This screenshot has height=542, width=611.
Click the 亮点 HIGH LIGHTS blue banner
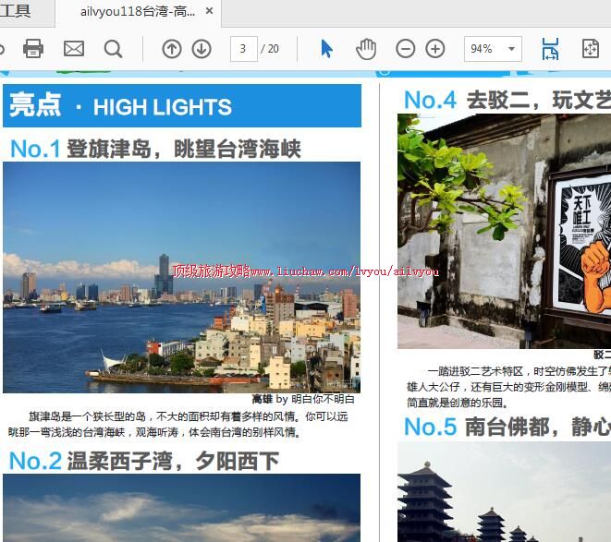tap(181, 106)
